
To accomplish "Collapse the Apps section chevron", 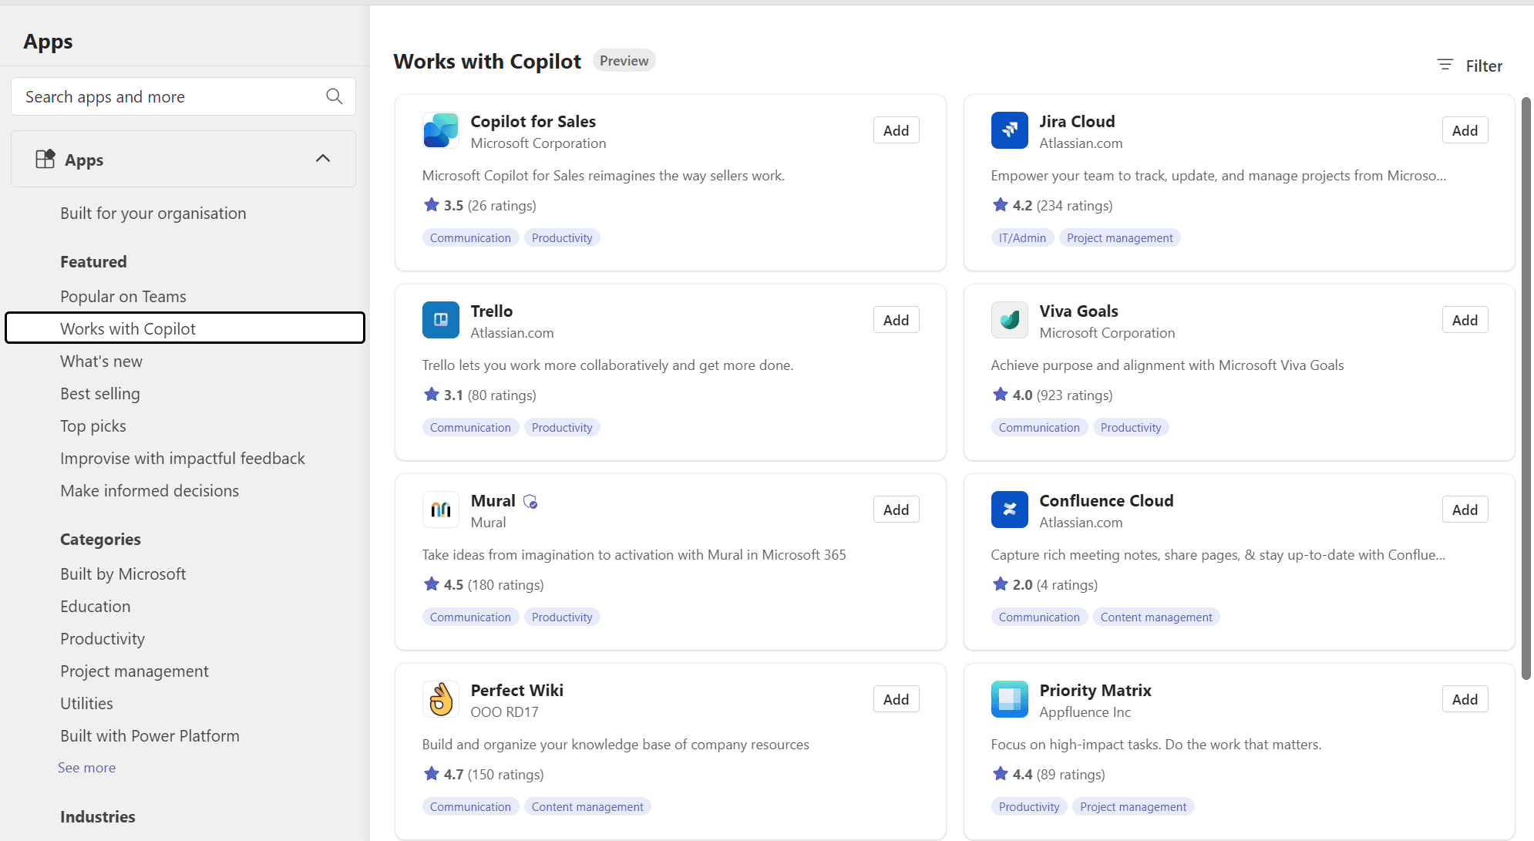I will [323, 159].
